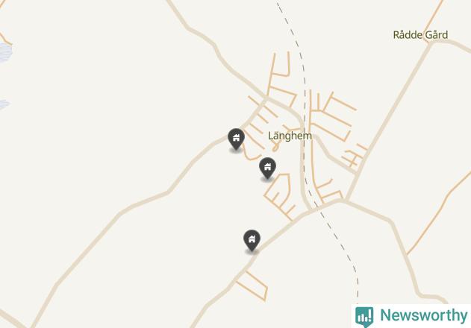471x328 pixels.
Task: Open the house marker directly below Länghem label
Action: (267, 168)
